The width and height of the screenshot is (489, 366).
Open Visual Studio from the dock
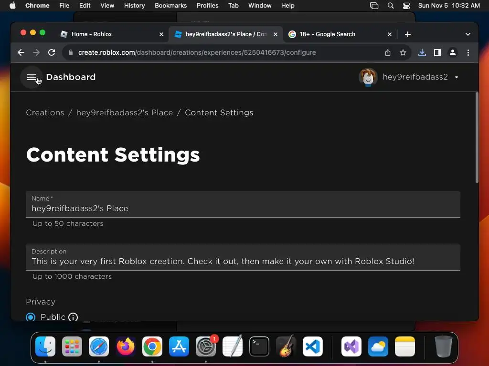[x=351, y=346]
